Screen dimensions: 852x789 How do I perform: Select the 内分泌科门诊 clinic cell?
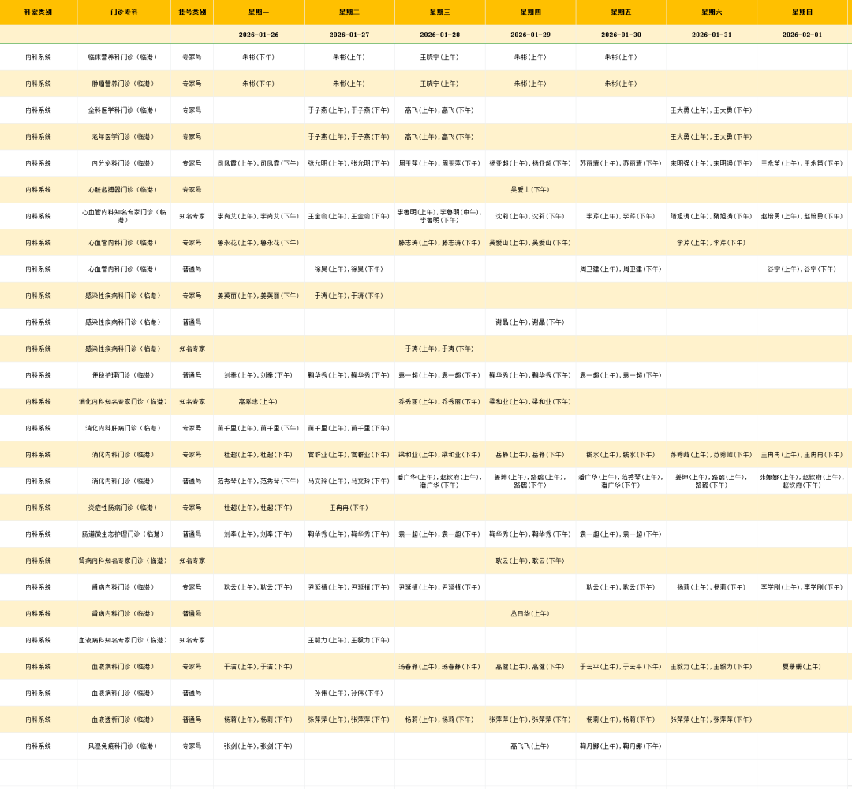click(124, 163)
